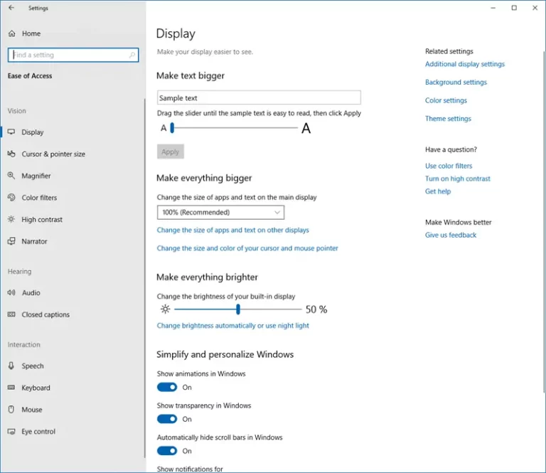Click the Display monitor icon in sidebar
This screenshot has height=473, width=546.
(x=11, y=132)
